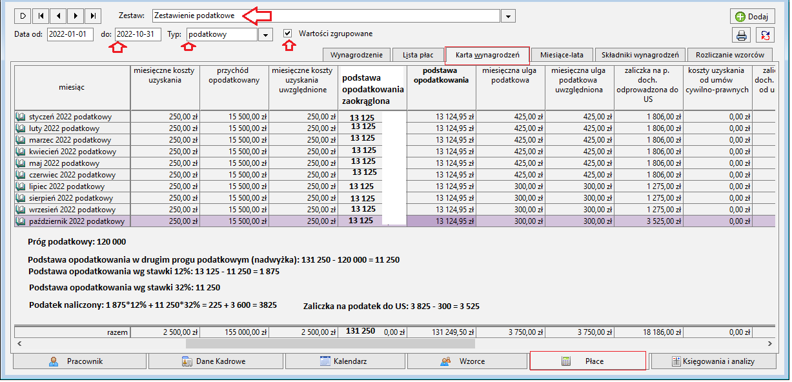Click the book icon of czerwiec 2022 row
The width and height of the screenshot is (792, 382).
(x=21, y=175)
